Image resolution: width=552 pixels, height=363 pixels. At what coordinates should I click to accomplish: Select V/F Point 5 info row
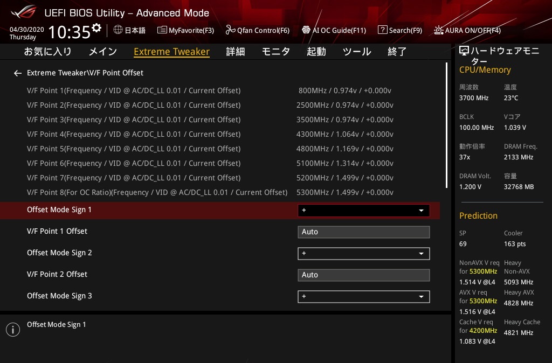coord(220,149)
